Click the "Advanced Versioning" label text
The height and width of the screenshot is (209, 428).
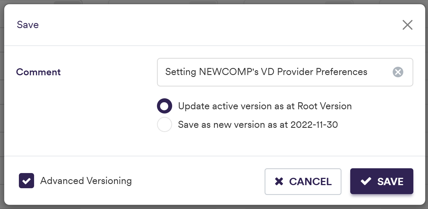coord(86,181)
